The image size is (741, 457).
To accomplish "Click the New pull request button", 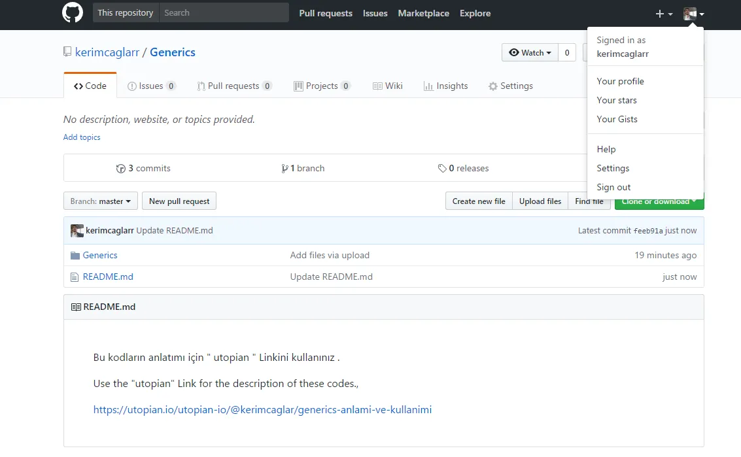I will (x=179, y=201).
